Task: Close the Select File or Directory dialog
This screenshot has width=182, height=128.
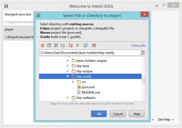Action: (x=145, y=14)
